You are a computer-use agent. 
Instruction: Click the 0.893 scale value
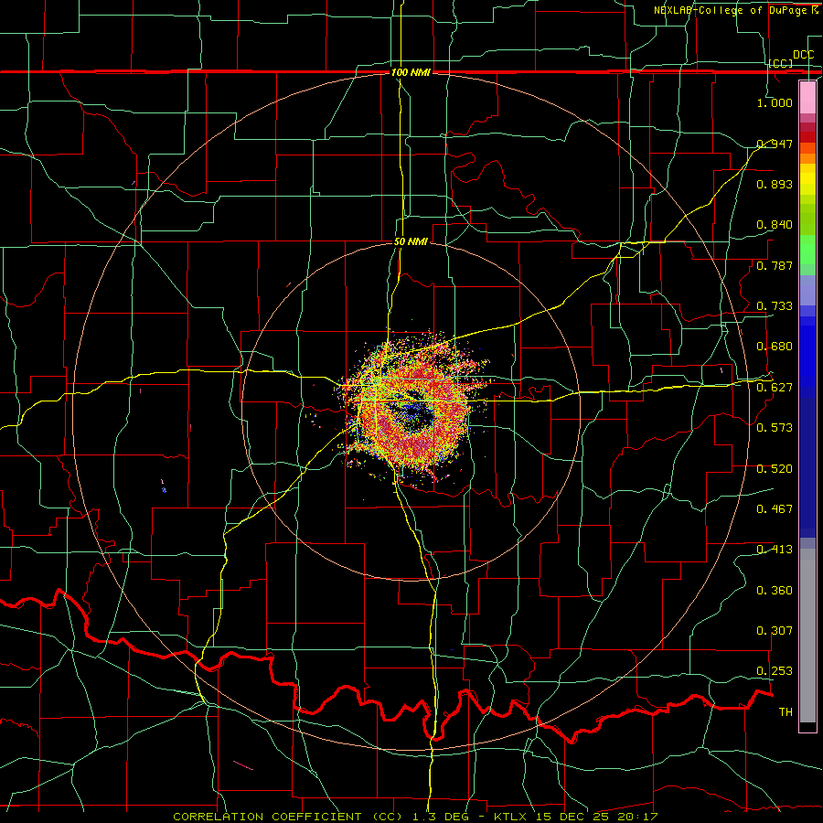tap(775, 184)
